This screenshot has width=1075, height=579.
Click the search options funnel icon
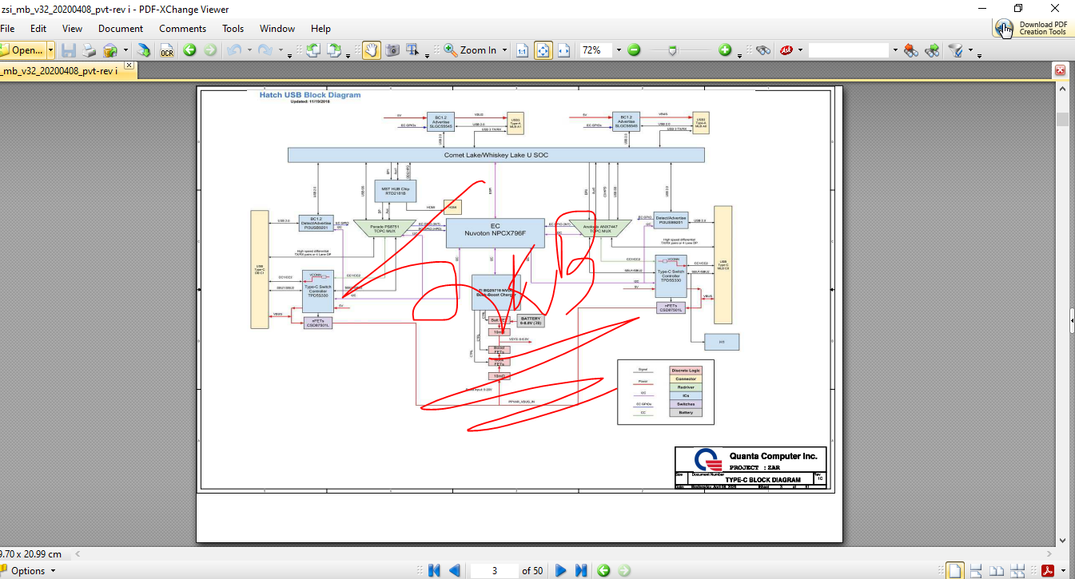[x=954, y=50]
